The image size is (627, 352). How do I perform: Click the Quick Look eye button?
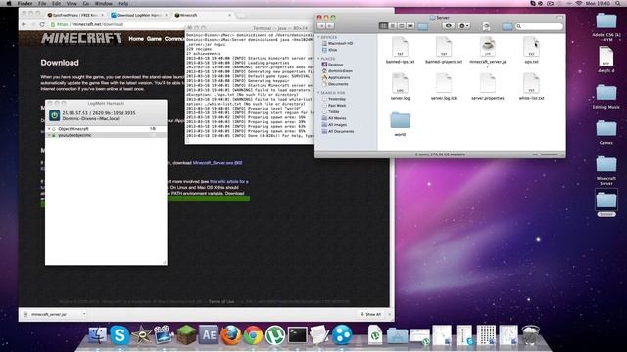449,26
